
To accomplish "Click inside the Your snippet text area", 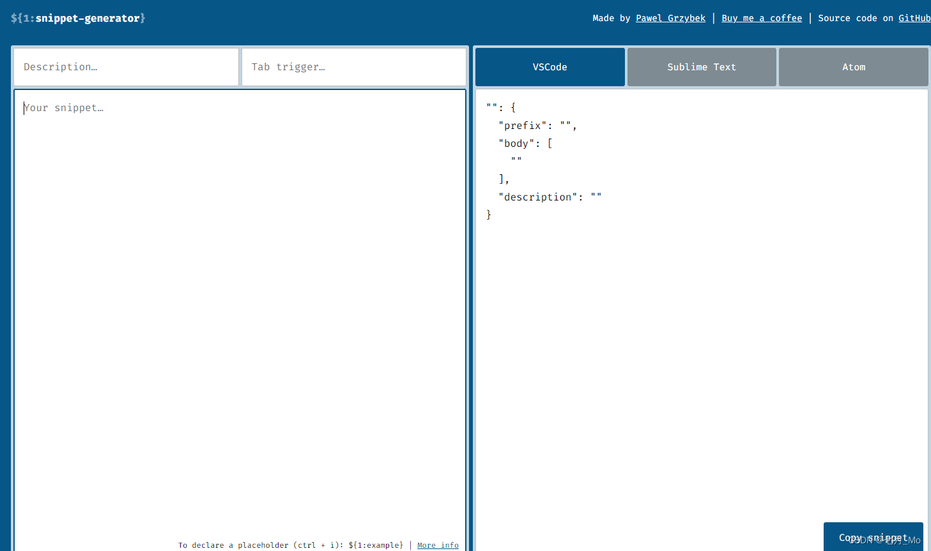I will [240, 319].
